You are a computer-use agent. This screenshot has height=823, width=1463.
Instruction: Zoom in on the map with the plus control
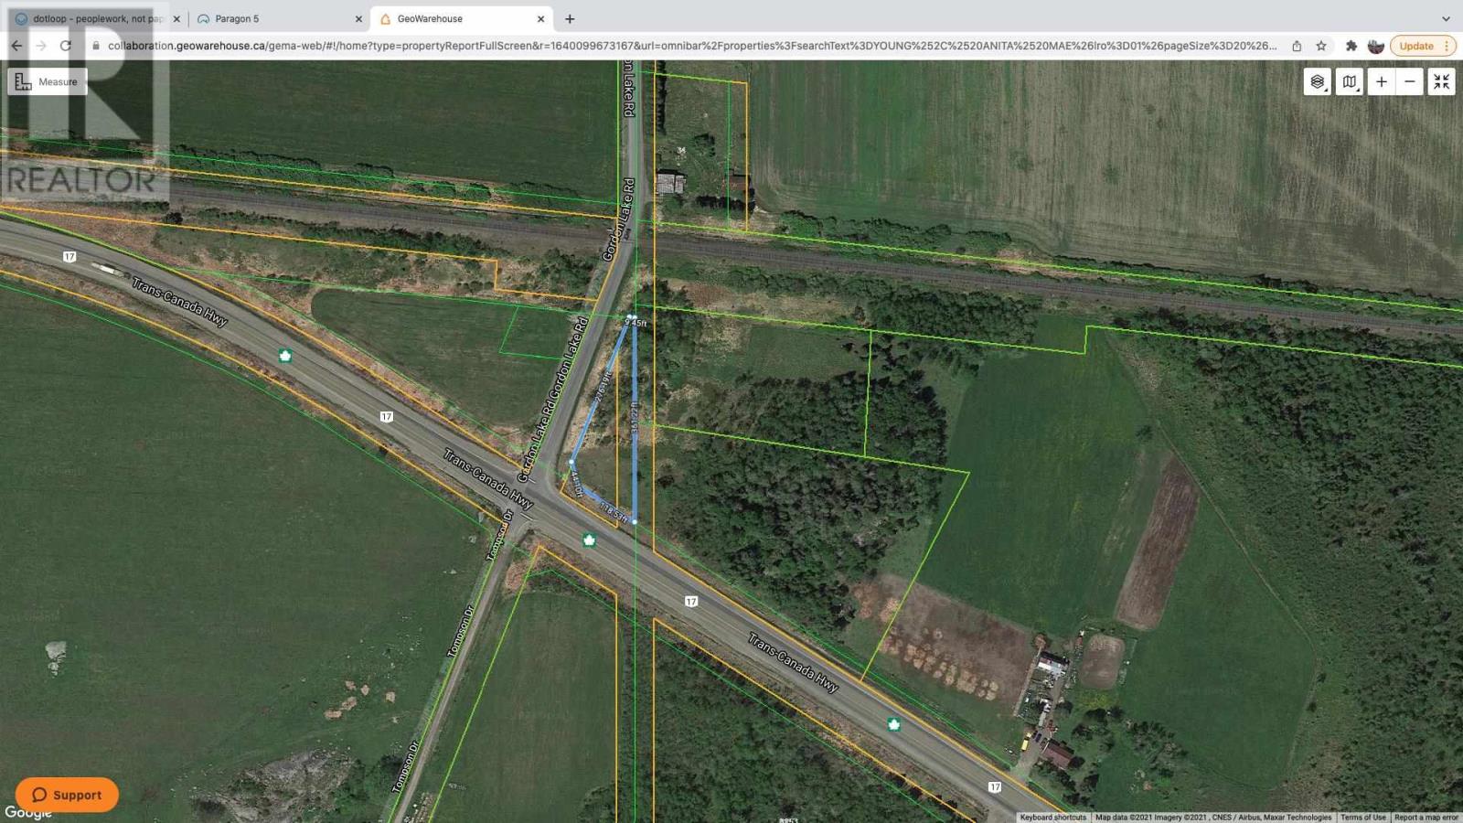(x=1381, y=81)
